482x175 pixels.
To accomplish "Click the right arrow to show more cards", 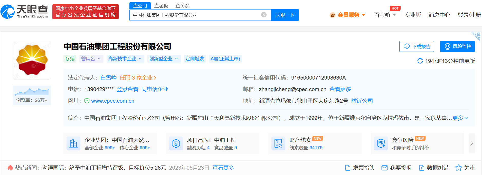I will [472, 143].
